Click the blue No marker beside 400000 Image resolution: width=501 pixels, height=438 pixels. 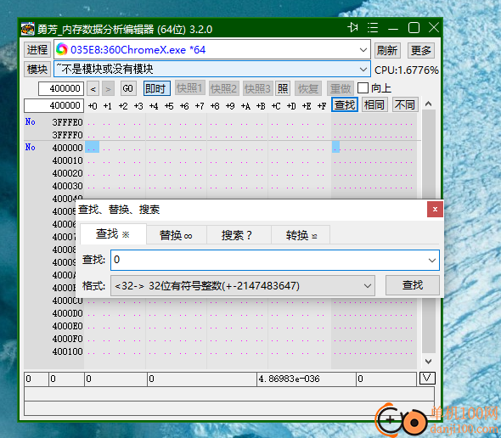pyautogui.click(x=30, y=148)
